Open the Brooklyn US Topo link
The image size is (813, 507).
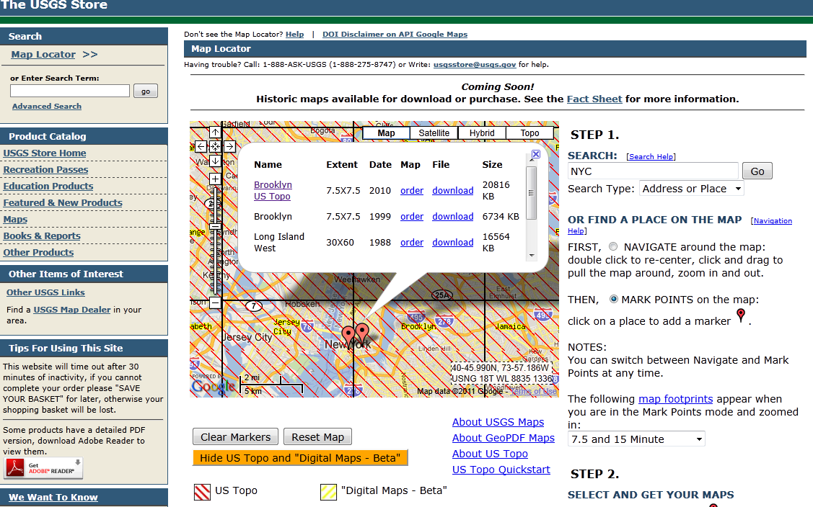[x=273, y=190]
